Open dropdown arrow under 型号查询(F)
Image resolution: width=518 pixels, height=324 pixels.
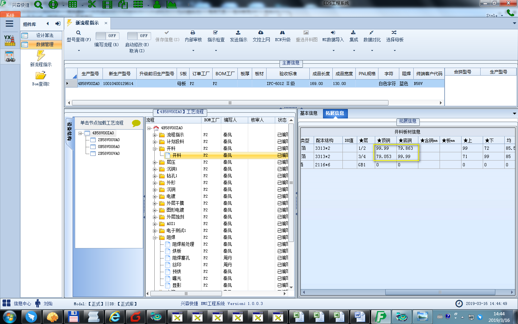pyautogui.click(x=79, y=51)
